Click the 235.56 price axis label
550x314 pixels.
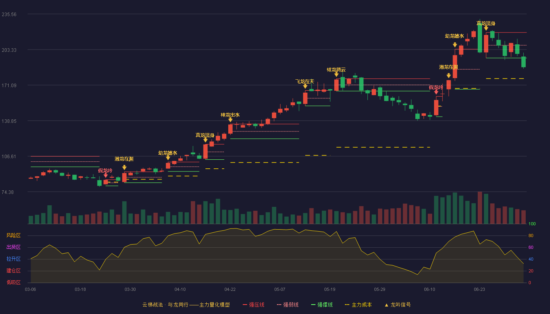(x=9, y=15)
